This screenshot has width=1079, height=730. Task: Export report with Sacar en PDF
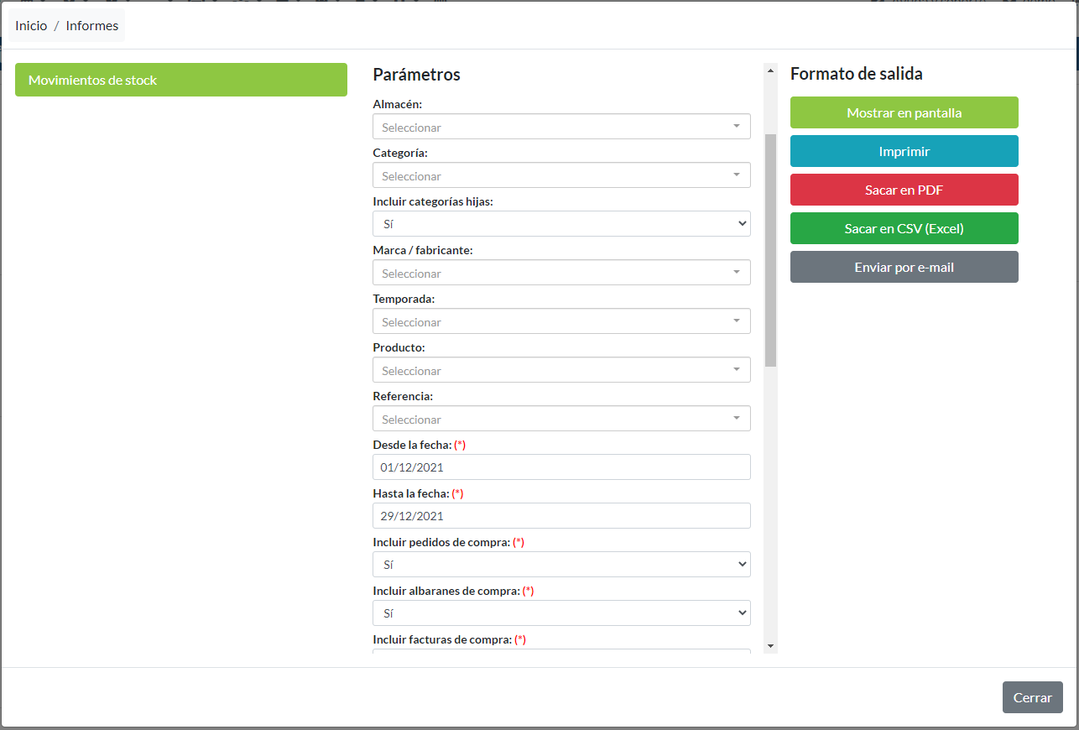[x=904, y=190]
